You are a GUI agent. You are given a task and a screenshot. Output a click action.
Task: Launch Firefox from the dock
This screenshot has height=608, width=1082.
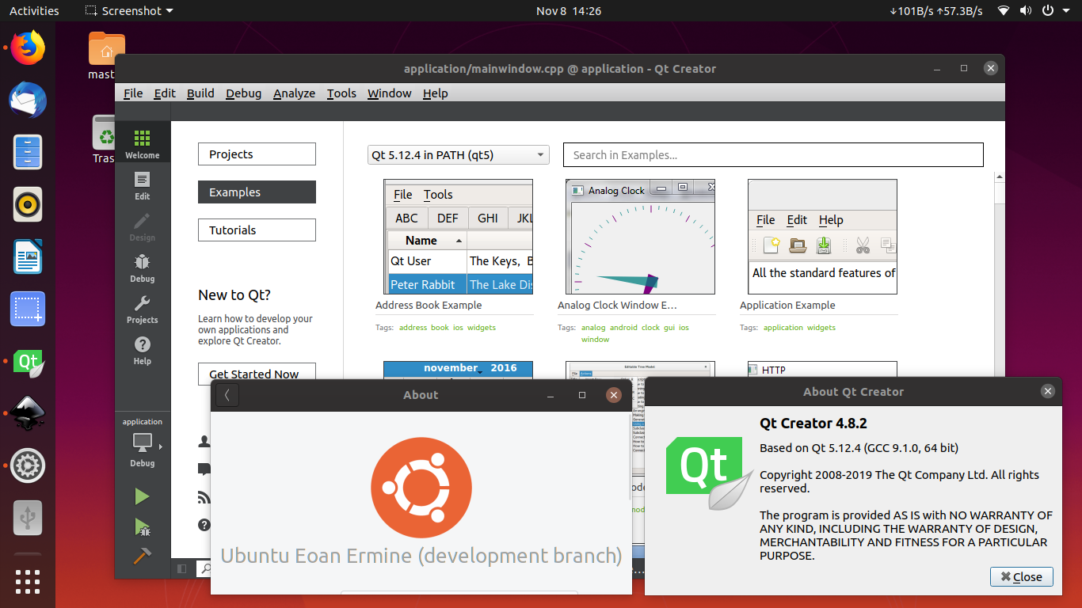[x=27, y=47]
